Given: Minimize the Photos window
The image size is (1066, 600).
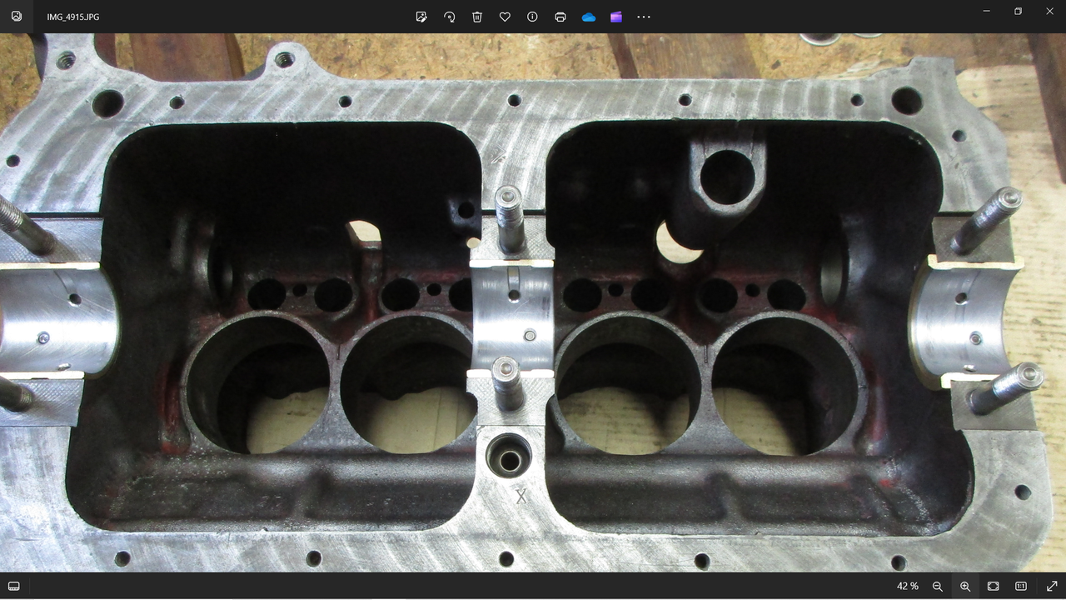Looking at the screenshot, I should point(987,12).
